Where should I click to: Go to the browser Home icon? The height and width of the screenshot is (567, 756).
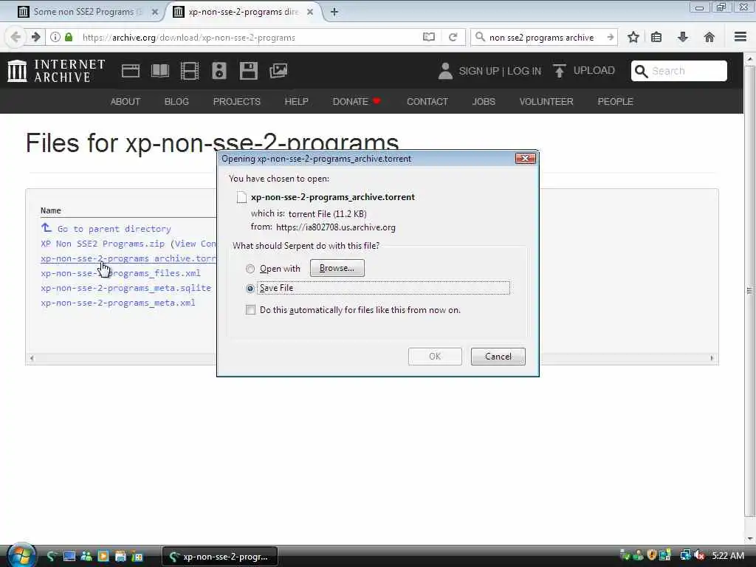pos(709,37)
